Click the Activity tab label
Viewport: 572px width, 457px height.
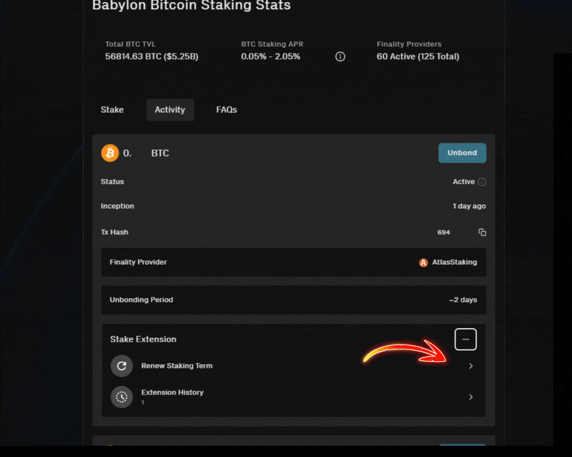coord(170,110)
